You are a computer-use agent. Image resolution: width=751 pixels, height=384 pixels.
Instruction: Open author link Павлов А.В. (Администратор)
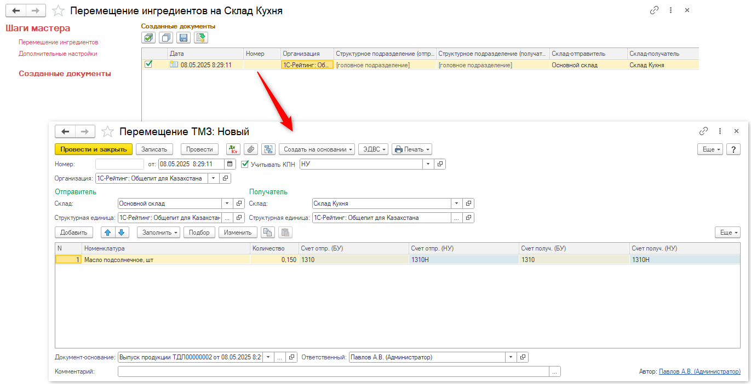[x=700, y=372]
